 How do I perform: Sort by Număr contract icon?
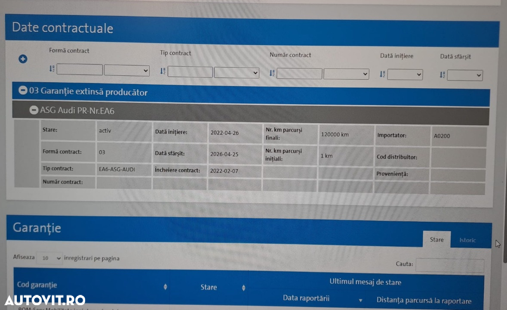click(272, 73)
